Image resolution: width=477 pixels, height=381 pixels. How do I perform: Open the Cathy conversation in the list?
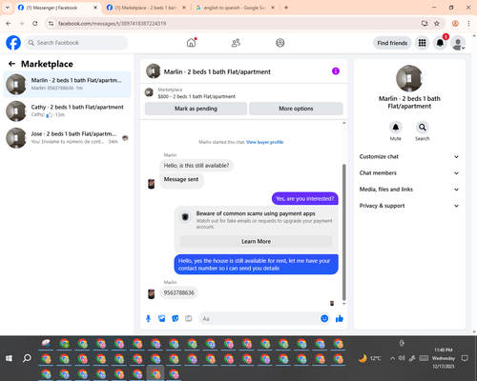(x=67, y=111)
